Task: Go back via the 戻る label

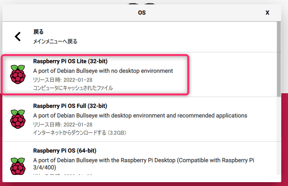Action: [x=38, y=32]
